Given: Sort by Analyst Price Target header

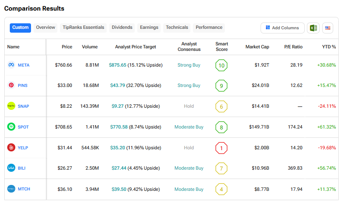Looking at the screenshot, I should pos(136,47).
